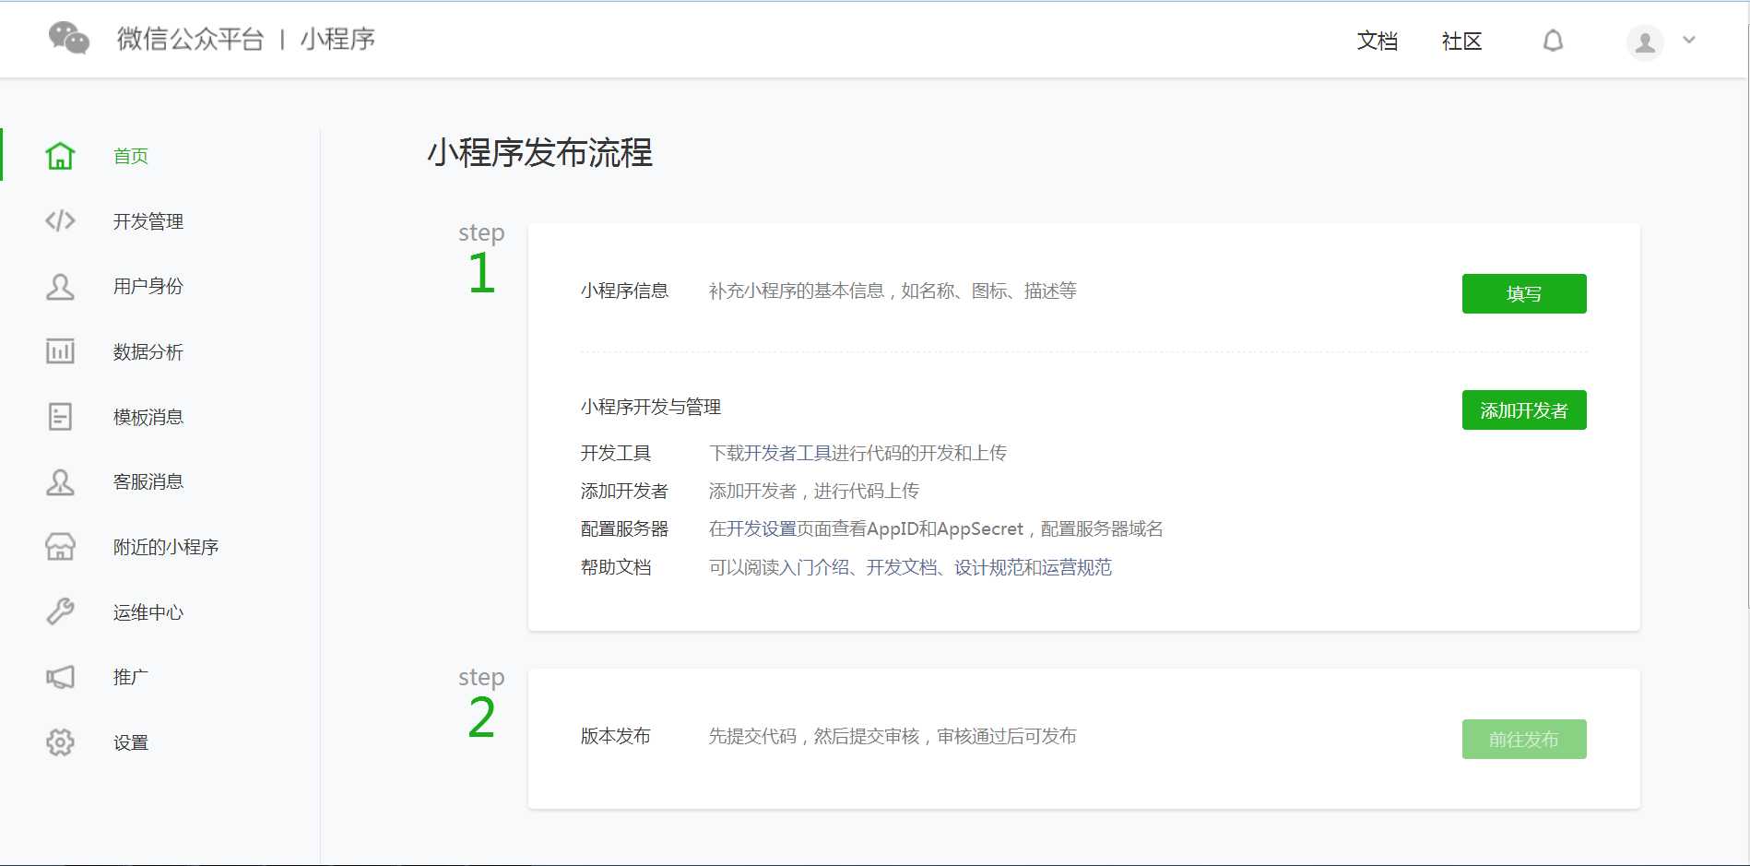Open the 开发管理 menu item
Viewport: 1750px width, 866px height.
(x=148, y=221)
